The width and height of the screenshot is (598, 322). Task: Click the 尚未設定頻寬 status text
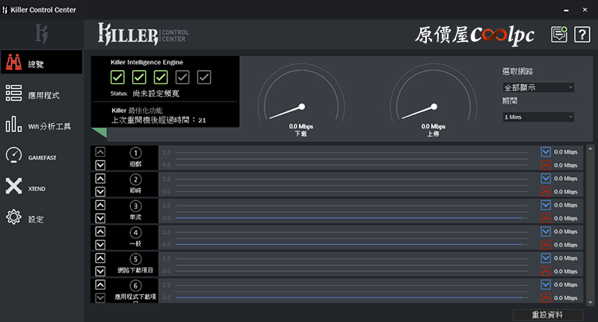(x=155, y=93)
